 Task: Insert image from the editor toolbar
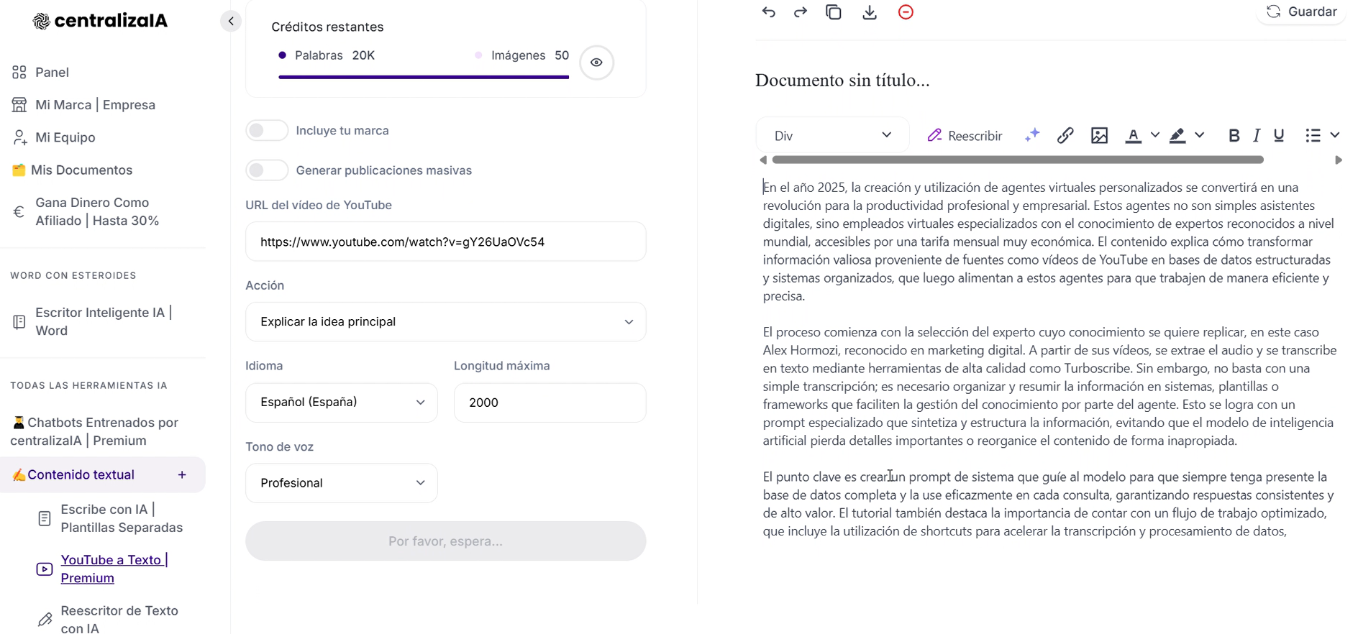(1099, 135)
